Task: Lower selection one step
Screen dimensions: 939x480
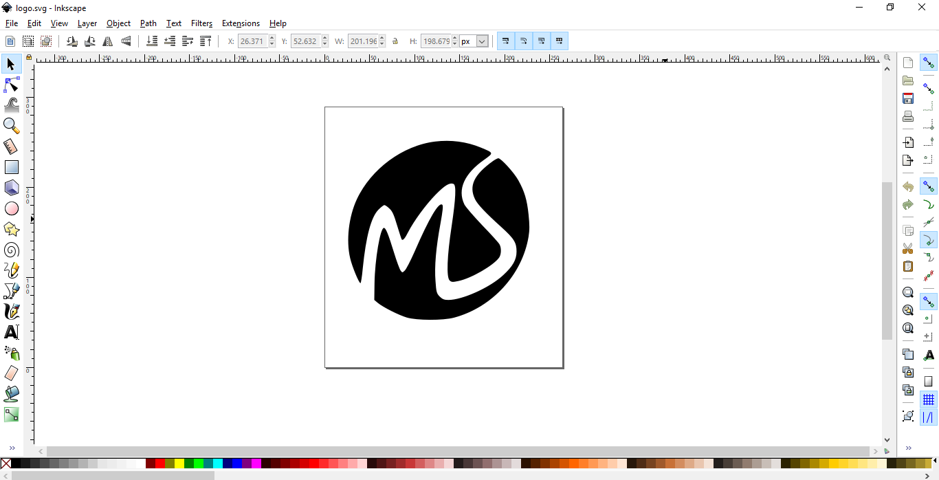Action: pos(170,41)
